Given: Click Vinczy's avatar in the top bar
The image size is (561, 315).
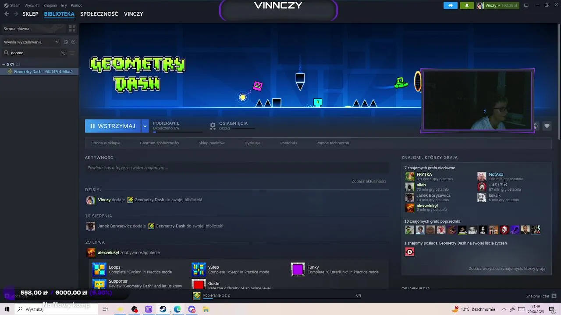Looking at the screenshot, I should click(480, 6).
